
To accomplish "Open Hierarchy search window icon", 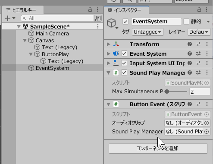I will pos(98,18).
